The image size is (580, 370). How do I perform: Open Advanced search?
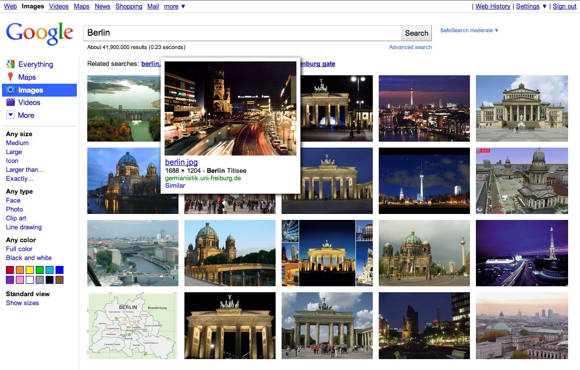click(410, 47)
